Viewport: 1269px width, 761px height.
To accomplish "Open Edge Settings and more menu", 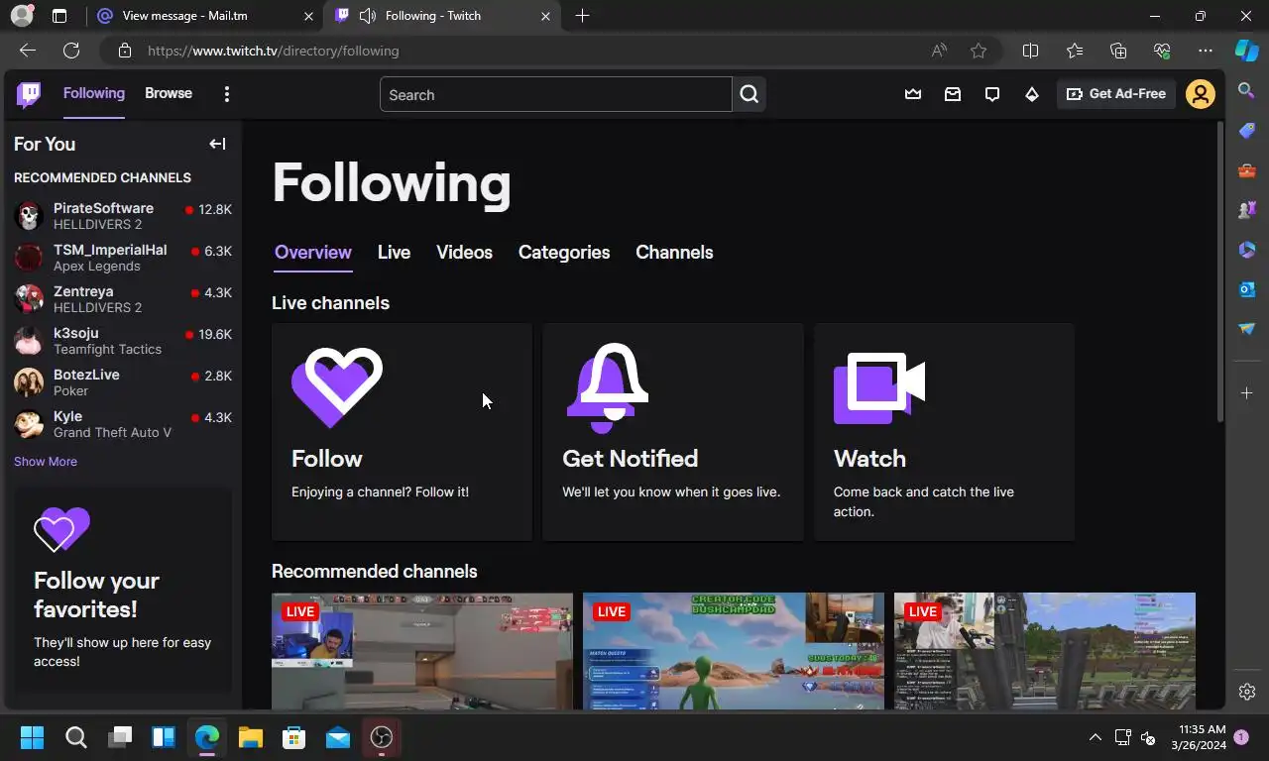I will coord(1206,51).
